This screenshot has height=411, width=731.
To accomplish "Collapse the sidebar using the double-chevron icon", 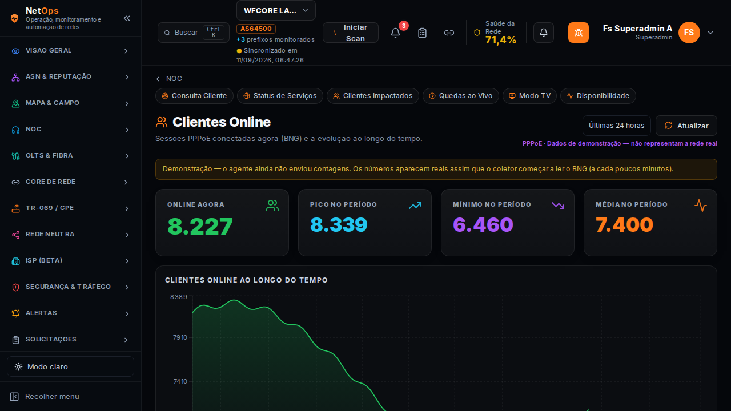I will pyautogui.click(x=127, y=18).
